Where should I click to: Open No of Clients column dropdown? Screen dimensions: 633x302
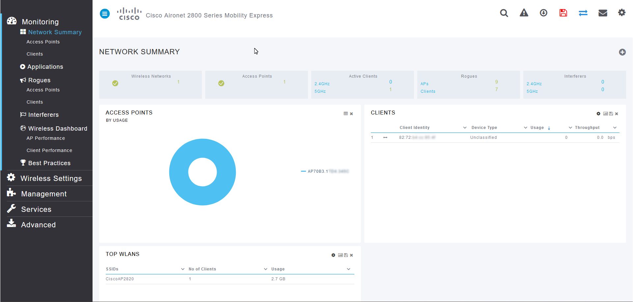coord(266,269)
